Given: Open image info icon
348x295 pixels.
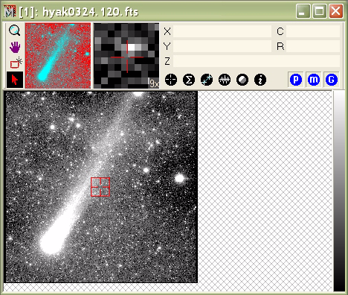Looking at the screenshot, I should (x=260, y=80).
